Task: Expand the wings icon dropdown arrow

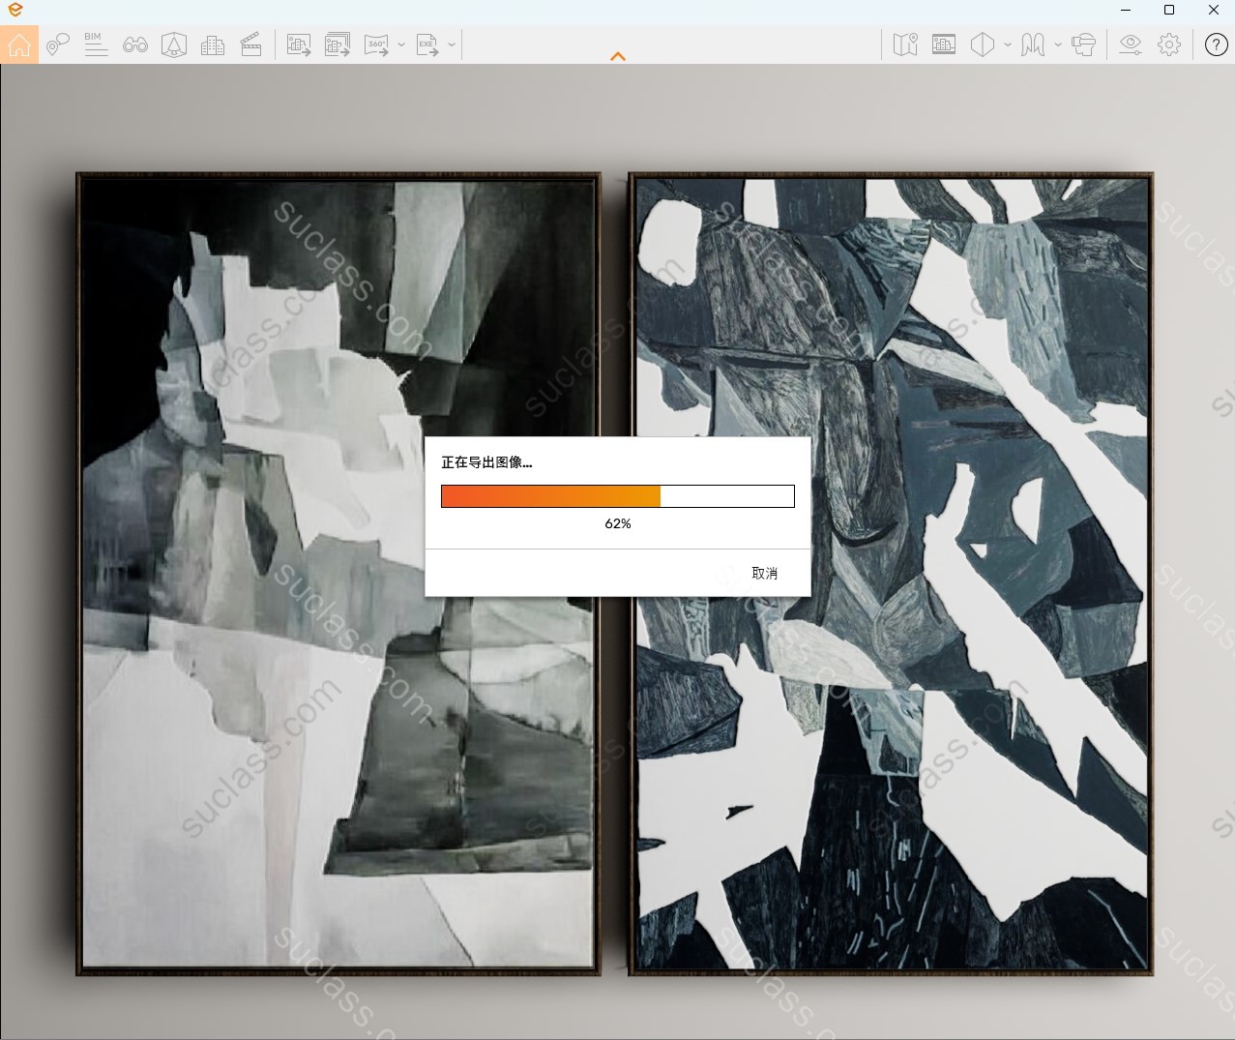Action: (x=1058, y=45)
